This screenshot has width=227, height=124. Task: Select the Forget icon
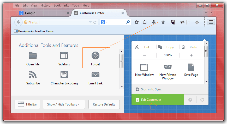pos(95,55)
